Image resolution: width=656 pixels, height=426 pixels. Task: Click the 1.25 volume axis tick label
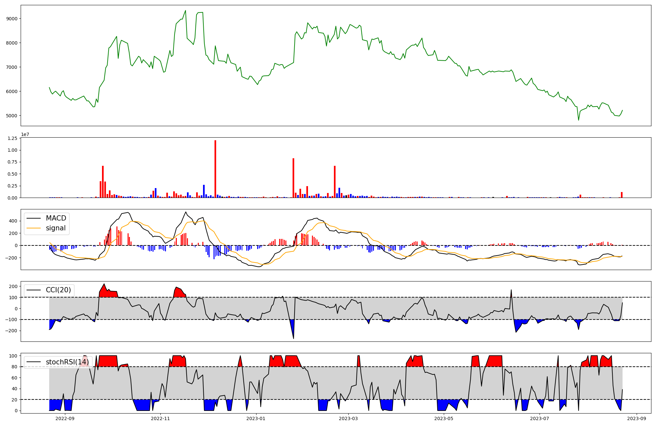[12, 138]
